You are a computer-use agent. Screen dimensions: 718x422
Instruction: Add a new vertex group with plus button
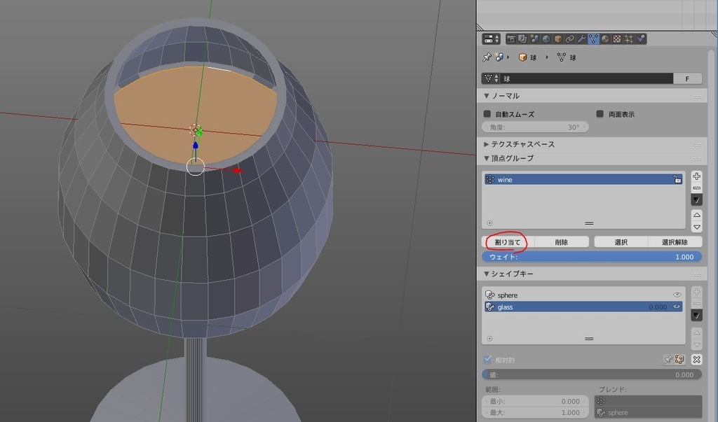[696, 176]
